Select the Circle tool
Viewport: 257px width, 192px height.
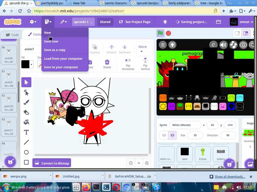pyautogui.click(x=26, y=152)
